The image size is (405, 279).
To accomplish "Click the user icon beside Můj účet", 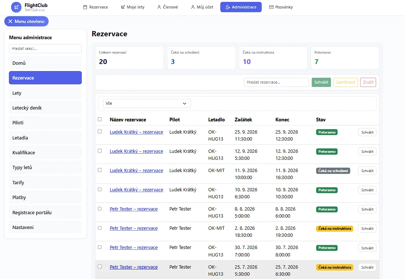I will point(193,7).
